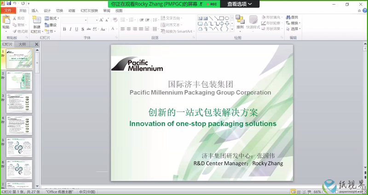Switch to the 插入 (Insert) tab
368x195 pixels.
coord(35,11)
